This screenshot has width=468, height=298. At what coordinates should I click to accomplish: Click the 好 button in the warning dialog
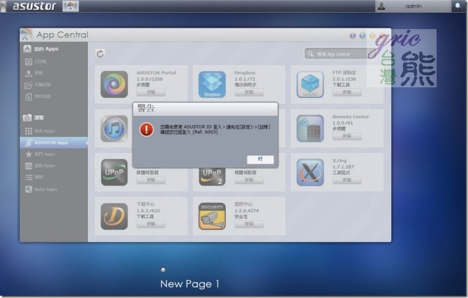tap(260, 159)
